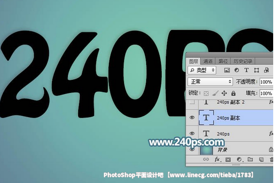Click the panel bottom resize grip
This screenshot has width=277, height=183.
click(236, 165)
